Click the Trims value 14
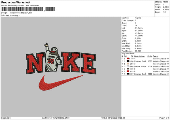This screenshot has height=120, width=170. point(136,25)
